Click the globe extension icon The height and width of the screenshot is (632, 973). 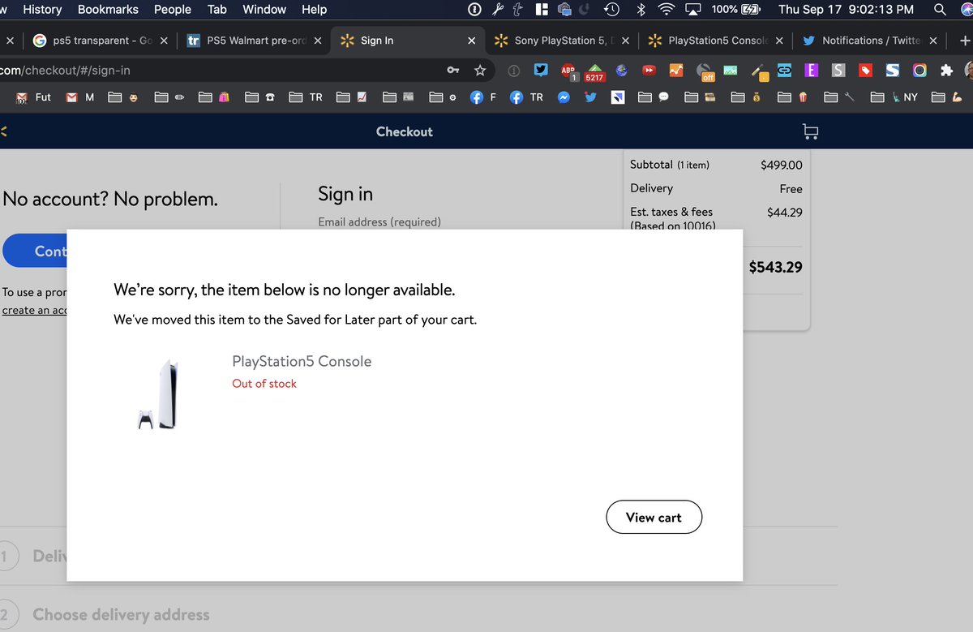[x=622, y=71]
